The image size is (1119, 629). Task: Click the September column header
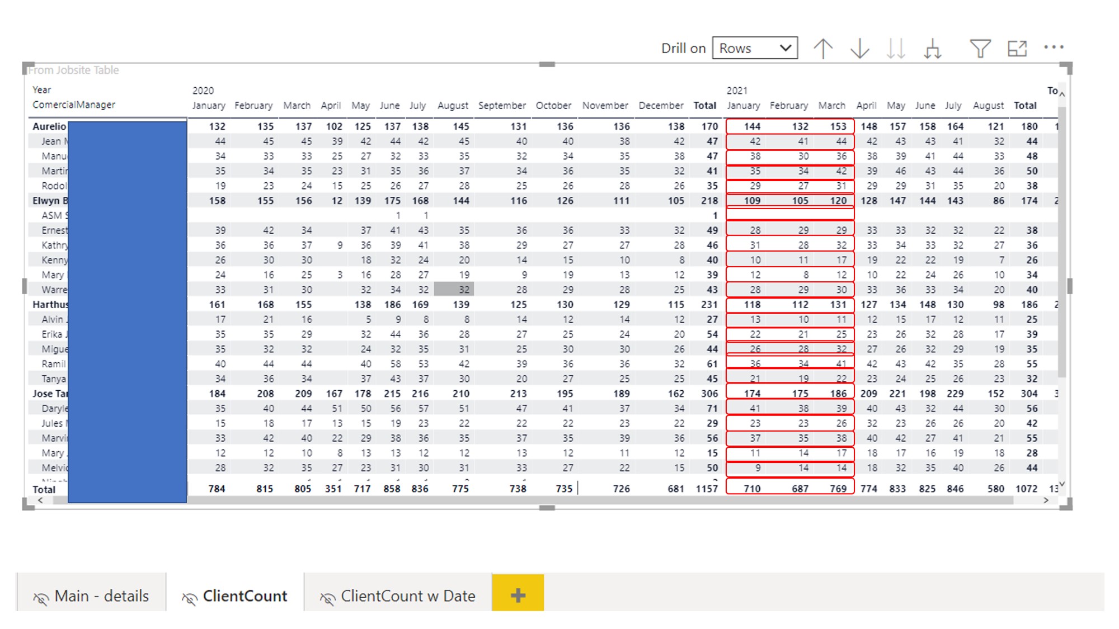point(502,105)
